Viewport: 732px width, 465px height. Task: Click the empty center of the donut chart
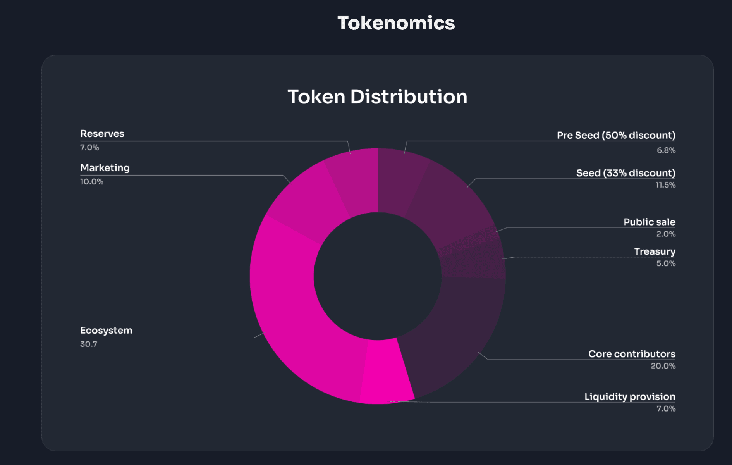pos(378,276)
